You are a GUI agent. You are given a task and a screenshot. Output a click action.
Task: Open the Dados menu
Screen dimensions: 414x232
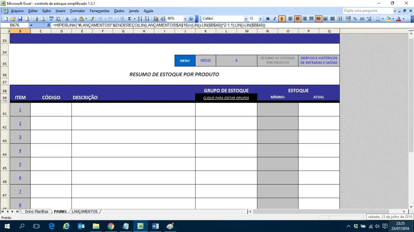[119, 11]
